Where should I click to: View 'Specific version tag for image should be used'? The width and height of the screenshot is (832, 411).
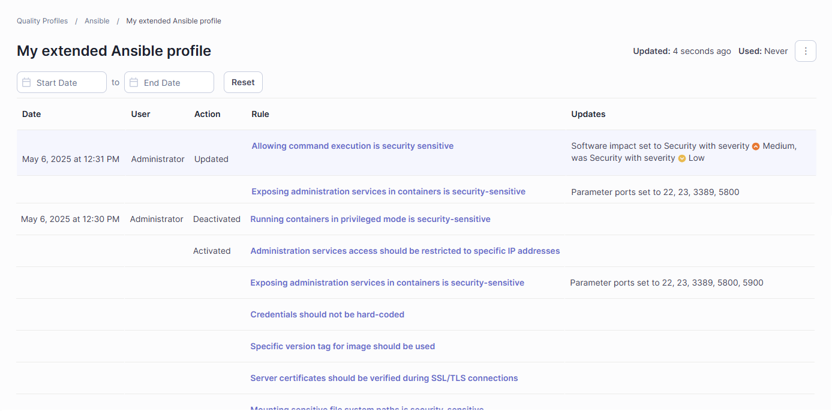pos(343,346)
